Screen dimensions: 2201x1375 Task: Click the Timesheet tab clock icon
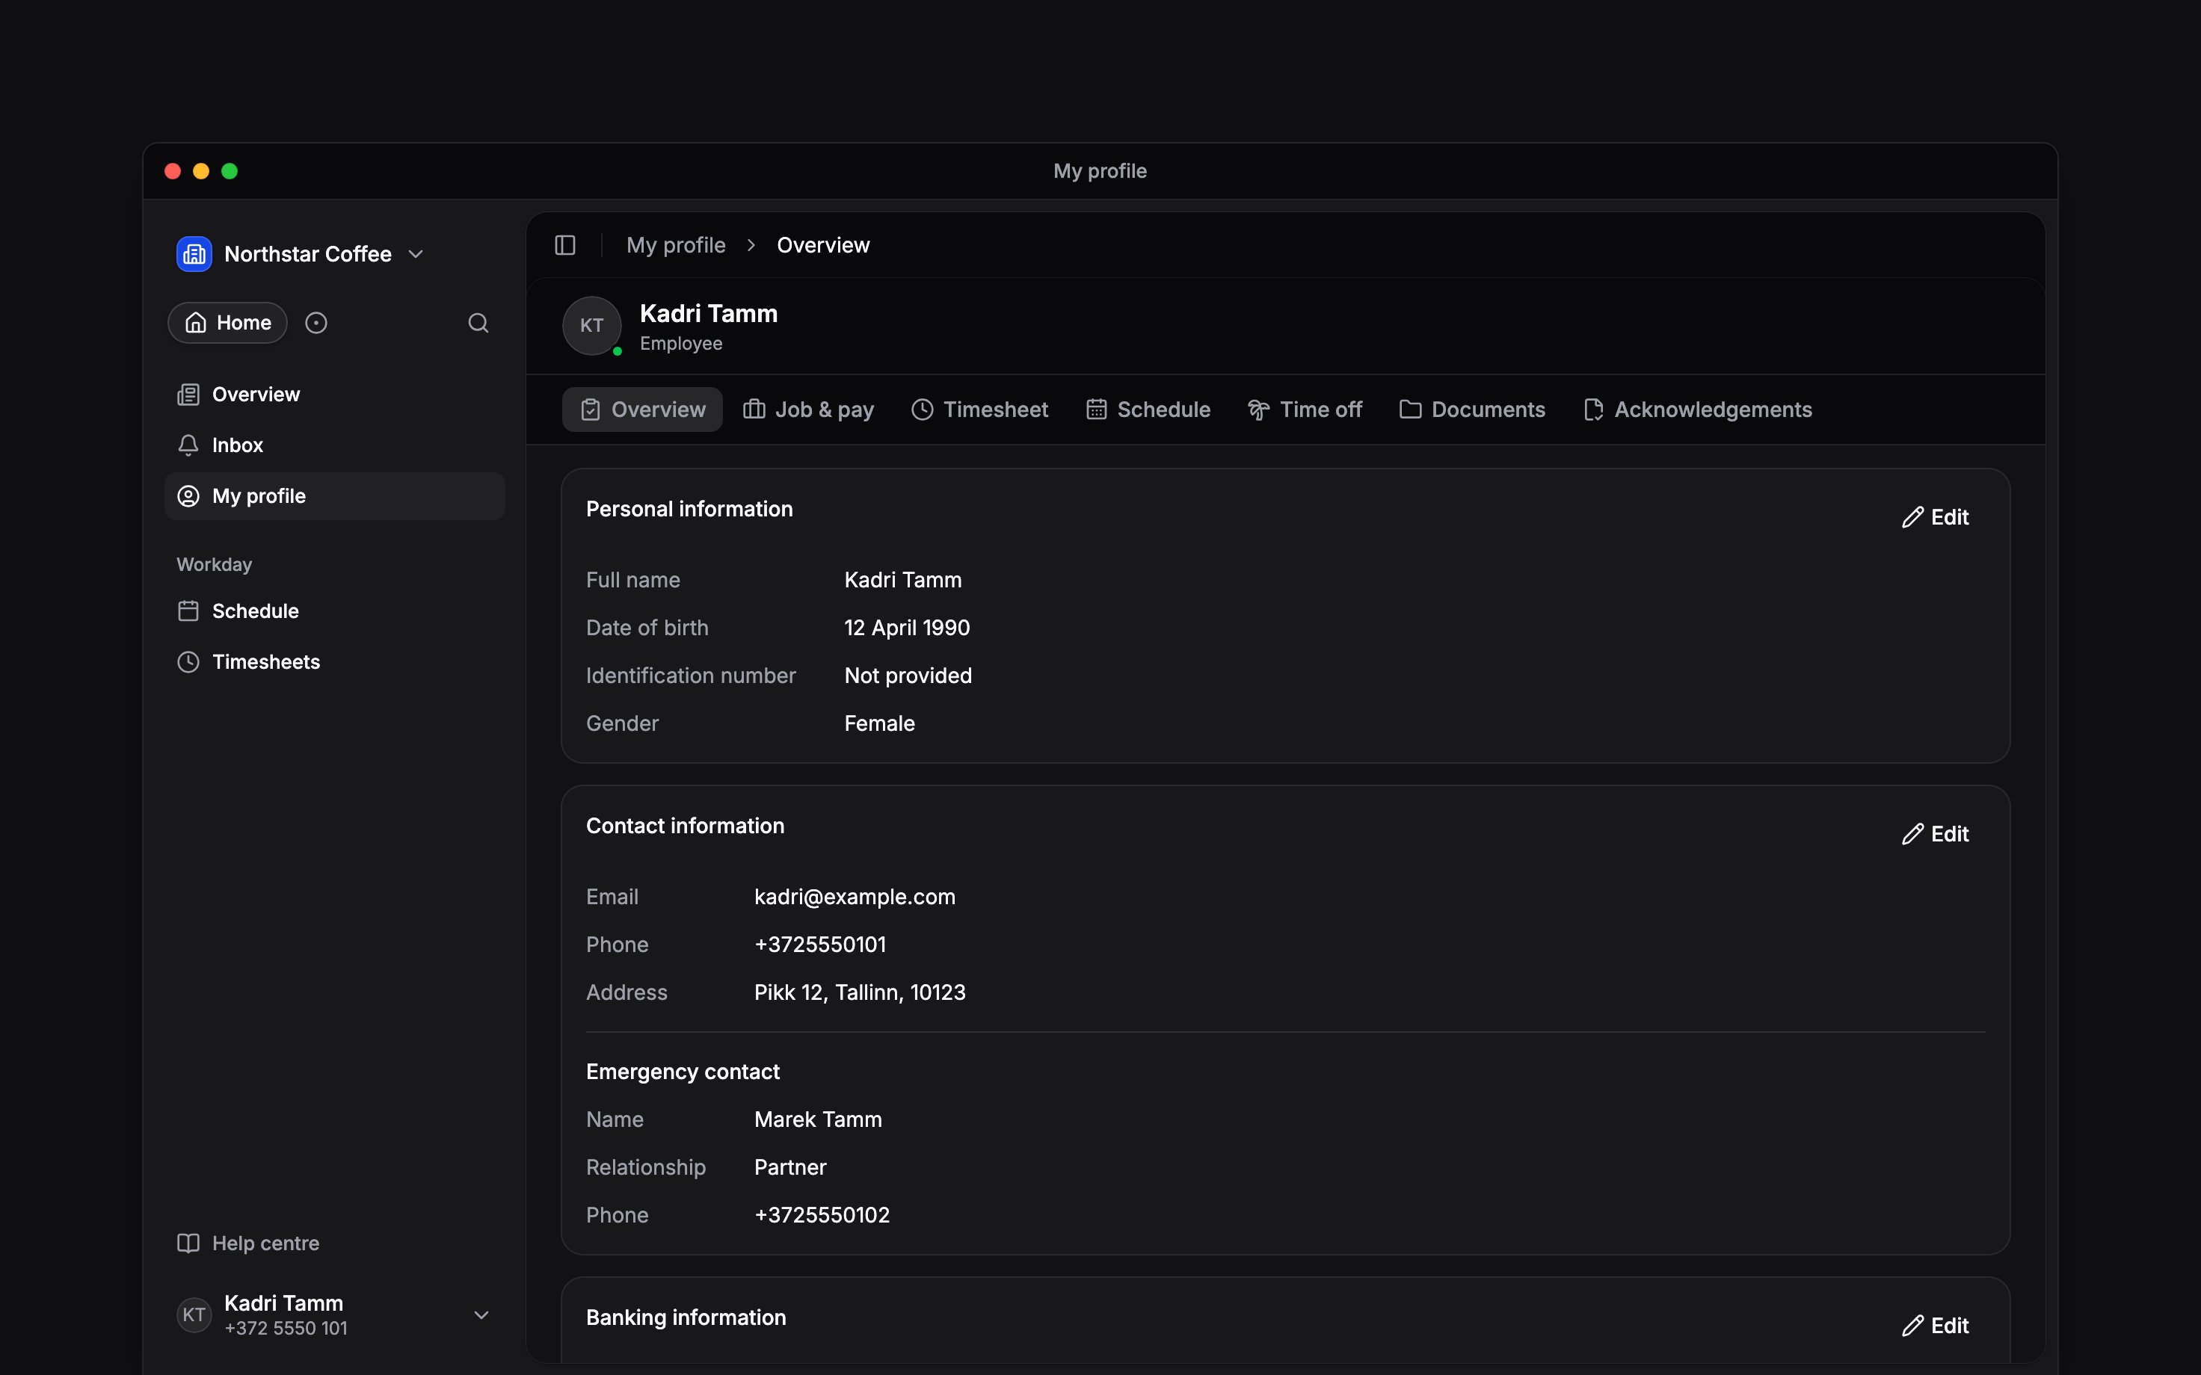point(923,410)
